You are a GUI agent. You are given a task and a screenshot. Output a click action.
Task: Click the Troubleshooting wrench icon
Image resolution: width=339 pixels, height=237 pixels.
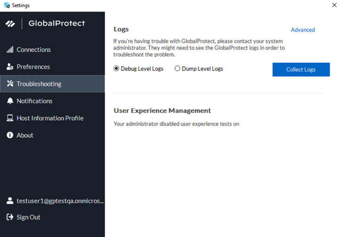pos(10,84)
